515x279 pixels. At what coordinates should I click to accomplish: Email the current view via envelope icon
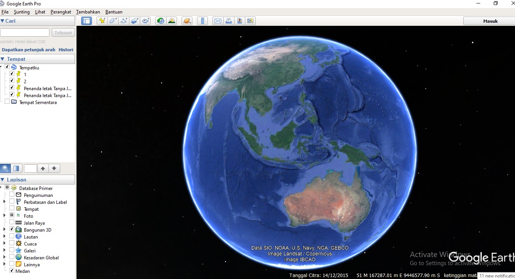click(x=218, y=21)
